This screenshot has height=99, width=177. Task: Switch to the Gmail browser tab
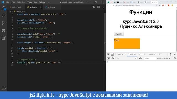tap(111, 2)
